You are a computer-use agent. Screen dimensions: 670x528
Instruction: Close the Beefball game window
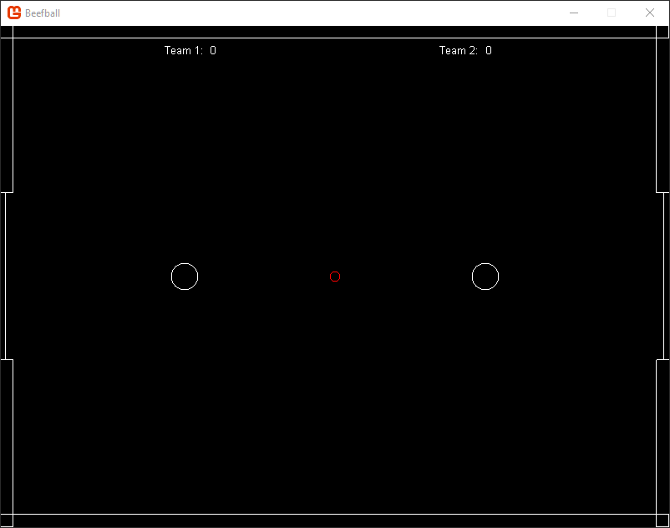(650, 13)
